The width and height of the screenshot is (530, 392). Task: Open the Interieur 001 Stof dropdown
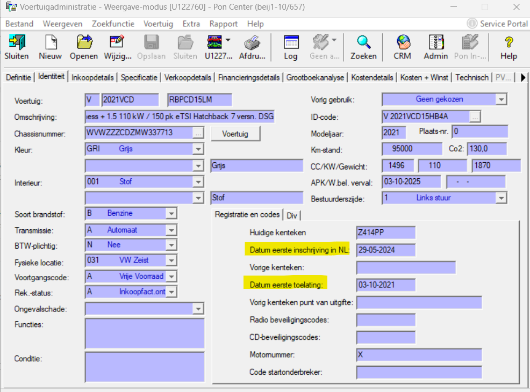[x=198, y=182]
